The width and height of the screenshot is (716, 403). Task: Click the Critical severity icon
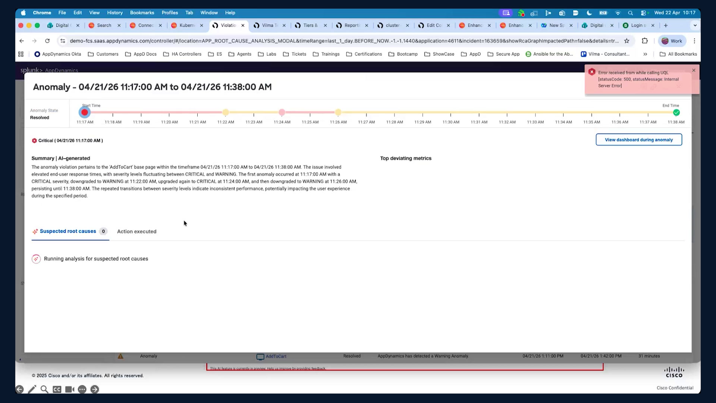(34, 141)
